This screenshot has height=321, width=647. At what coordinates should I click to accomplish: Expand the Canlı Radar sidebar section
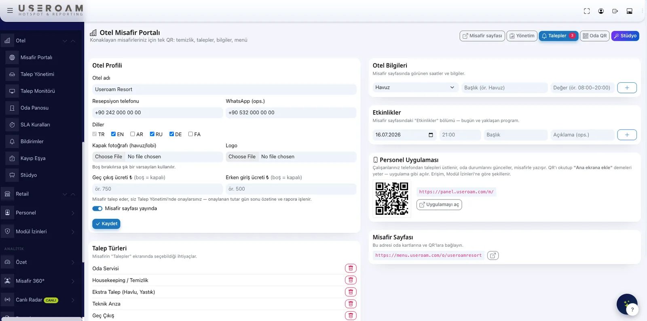pyautogui.click(x=73, y=300)
